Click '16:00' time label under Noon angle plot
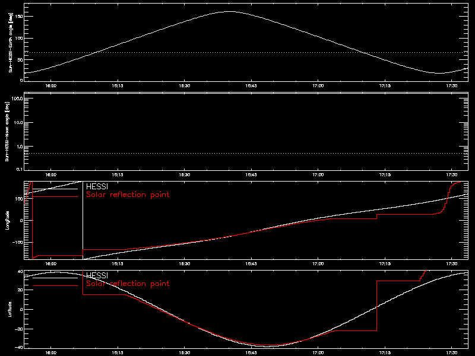The height and width of the screenshot is (356, 475). [50, 175]
